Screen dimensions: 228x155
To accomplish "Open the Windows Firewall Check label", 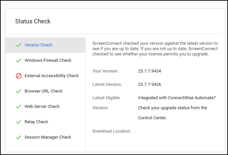I will [48, 60].
